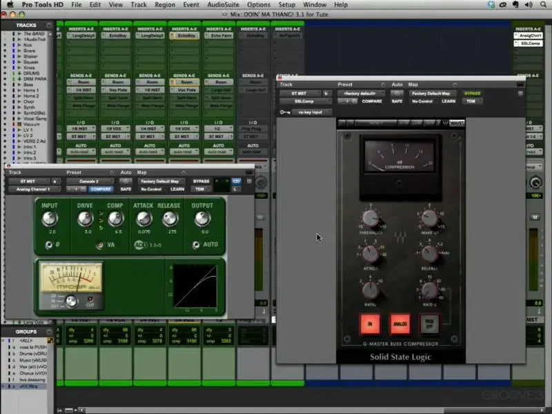Click the RELEASE knob on SSL compressor
Image resolution: width=552 pixels, height=414 pixels.
pyautogui.click(x=429, y=253)
